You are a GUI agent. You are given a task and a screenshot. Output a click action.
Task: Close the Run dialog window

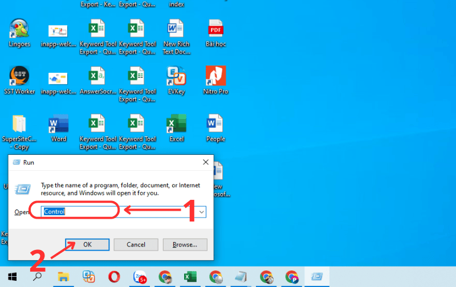point(205,162)
